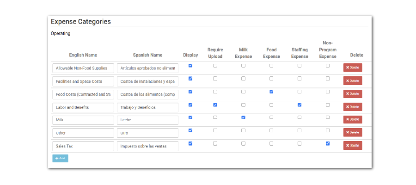Image resolution: width=416 pixels, height=185 pixels.
Task: Delete the Food Costs category row
Action: coord(353,94)
